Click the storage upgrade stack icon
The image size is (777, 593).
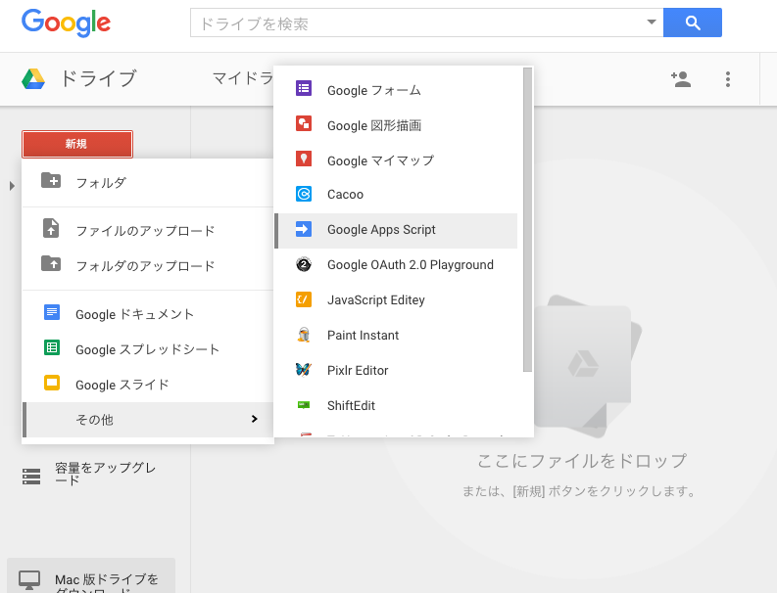pos(31,477)
